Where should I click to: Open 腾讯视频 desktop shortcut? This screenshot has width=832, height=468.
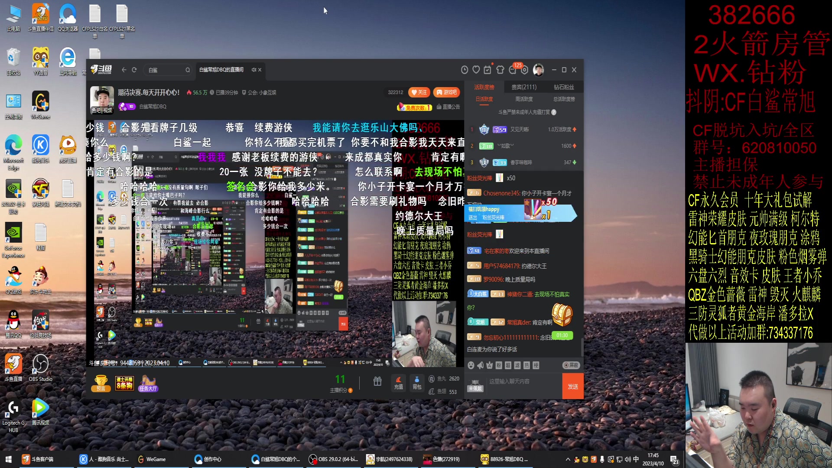[x=40, y=412]
